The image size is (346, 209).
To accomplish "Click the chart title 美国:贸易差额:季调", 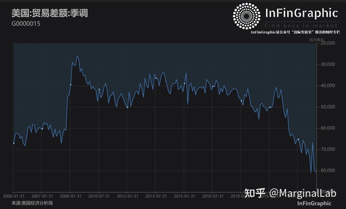I will click(x=50, y=13).
